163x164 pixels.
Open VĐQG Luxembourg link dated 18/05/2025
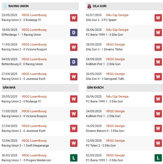pyautogui.click(x=34, y=30)
